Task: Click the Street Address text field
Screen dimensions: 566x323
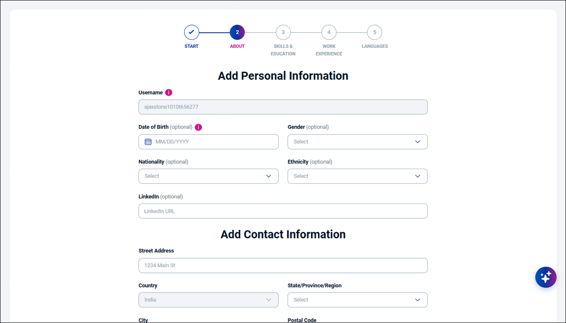Action: pyautogui.click(x=283, y=265)
